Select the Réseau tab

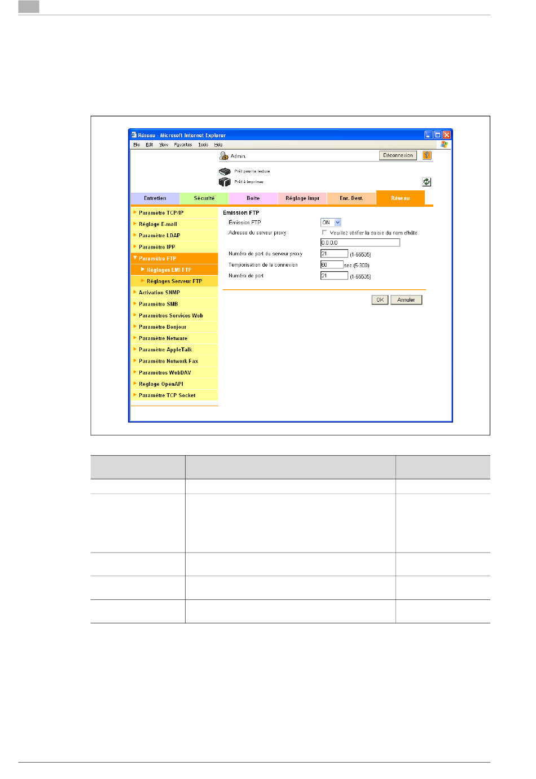[401, 198]
